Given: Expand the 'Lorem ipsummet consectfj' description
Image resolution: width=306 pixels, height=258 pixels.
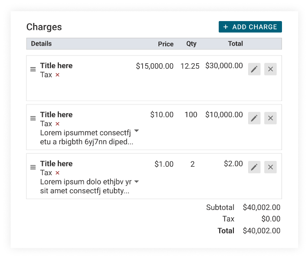Looking at the screenshot, I should (x=137, y=130).
